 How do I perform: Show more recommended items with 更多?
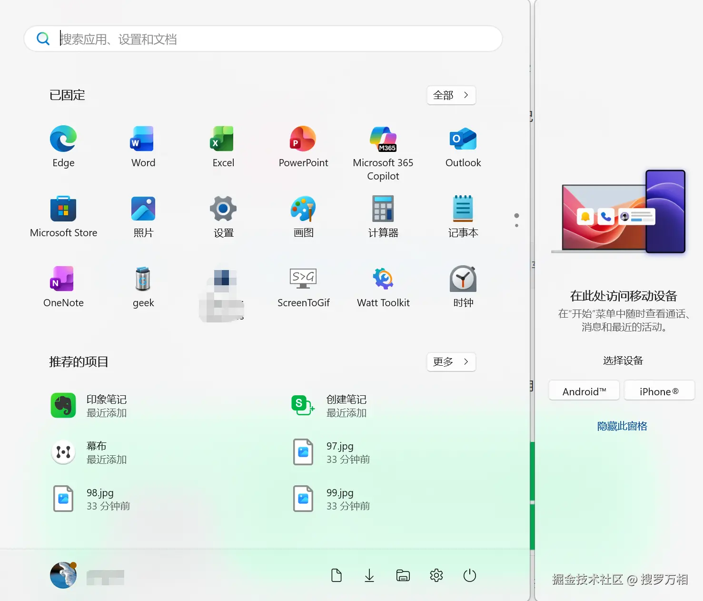pyautogui.click(x=451, y=362)
